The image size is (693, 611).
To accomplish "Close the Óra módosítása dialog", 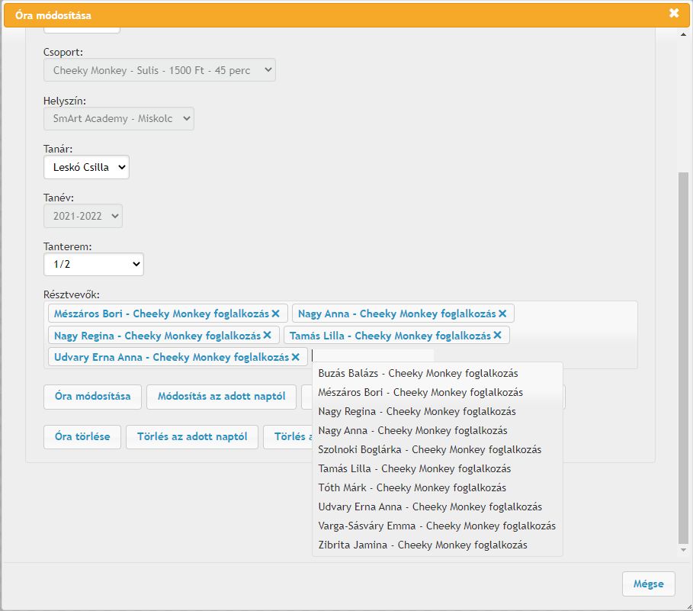I will click(674, 13).
